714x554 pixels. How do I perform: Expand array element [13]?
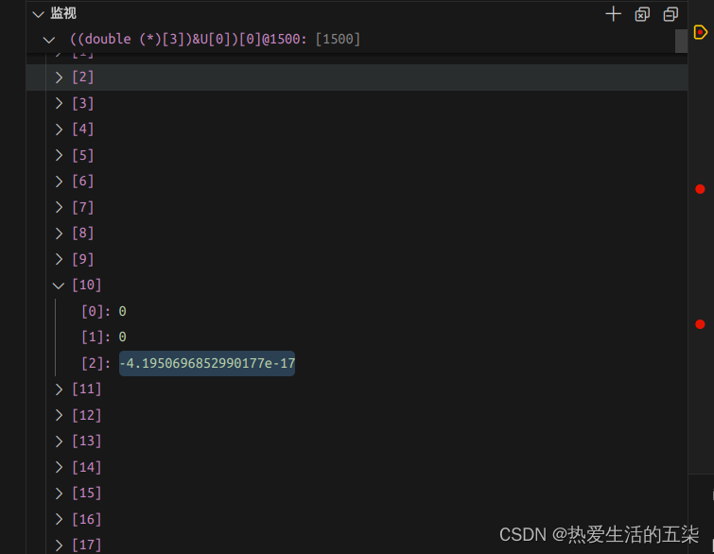(59, 441)
